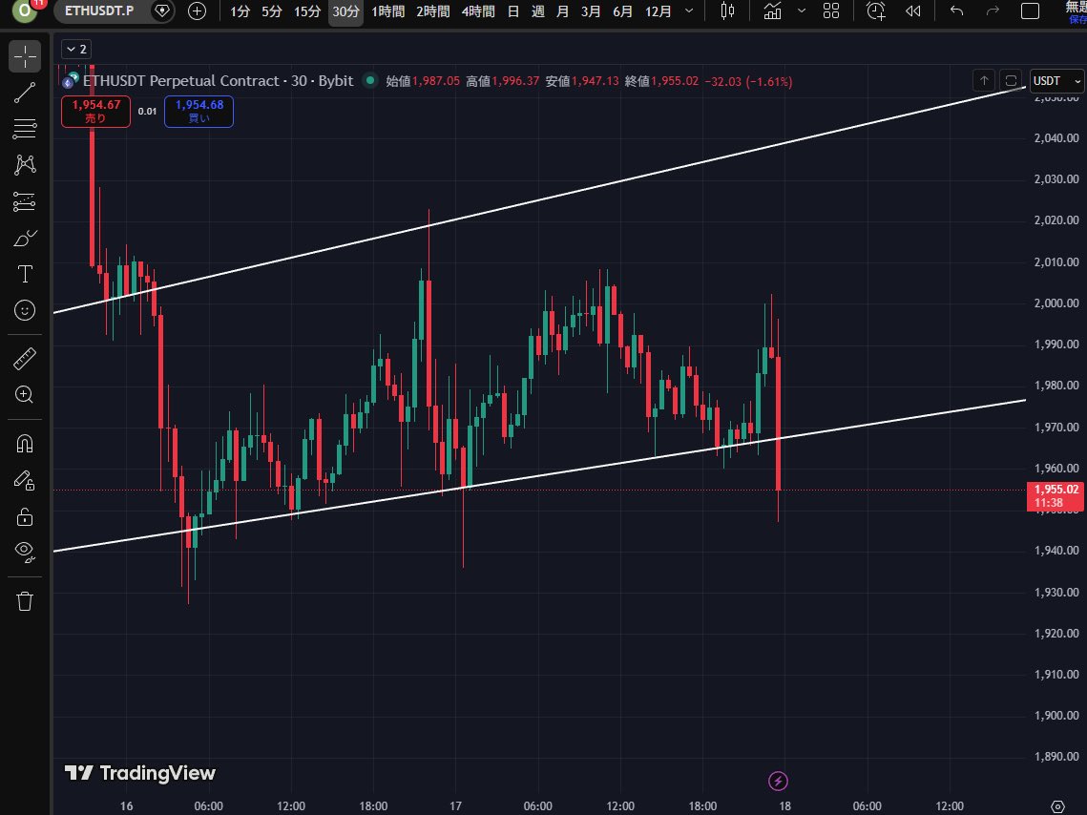Collapse the indicator legend showing 2
The width and height of the screenshot is (1087, 815).
pos(76,50)
